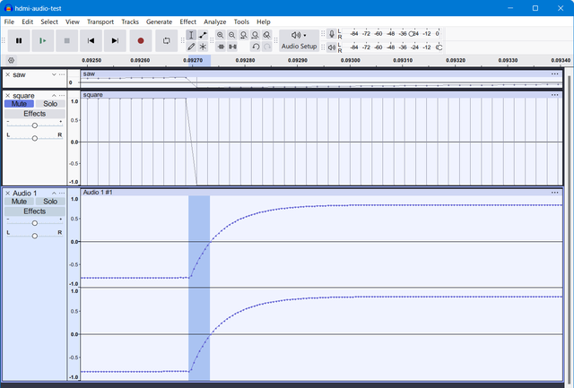Viewport: 574px width, 388px height.
Task: Click the Audio 1 pan slider knob
Action: pyautogui.click(x=34, y=236)
